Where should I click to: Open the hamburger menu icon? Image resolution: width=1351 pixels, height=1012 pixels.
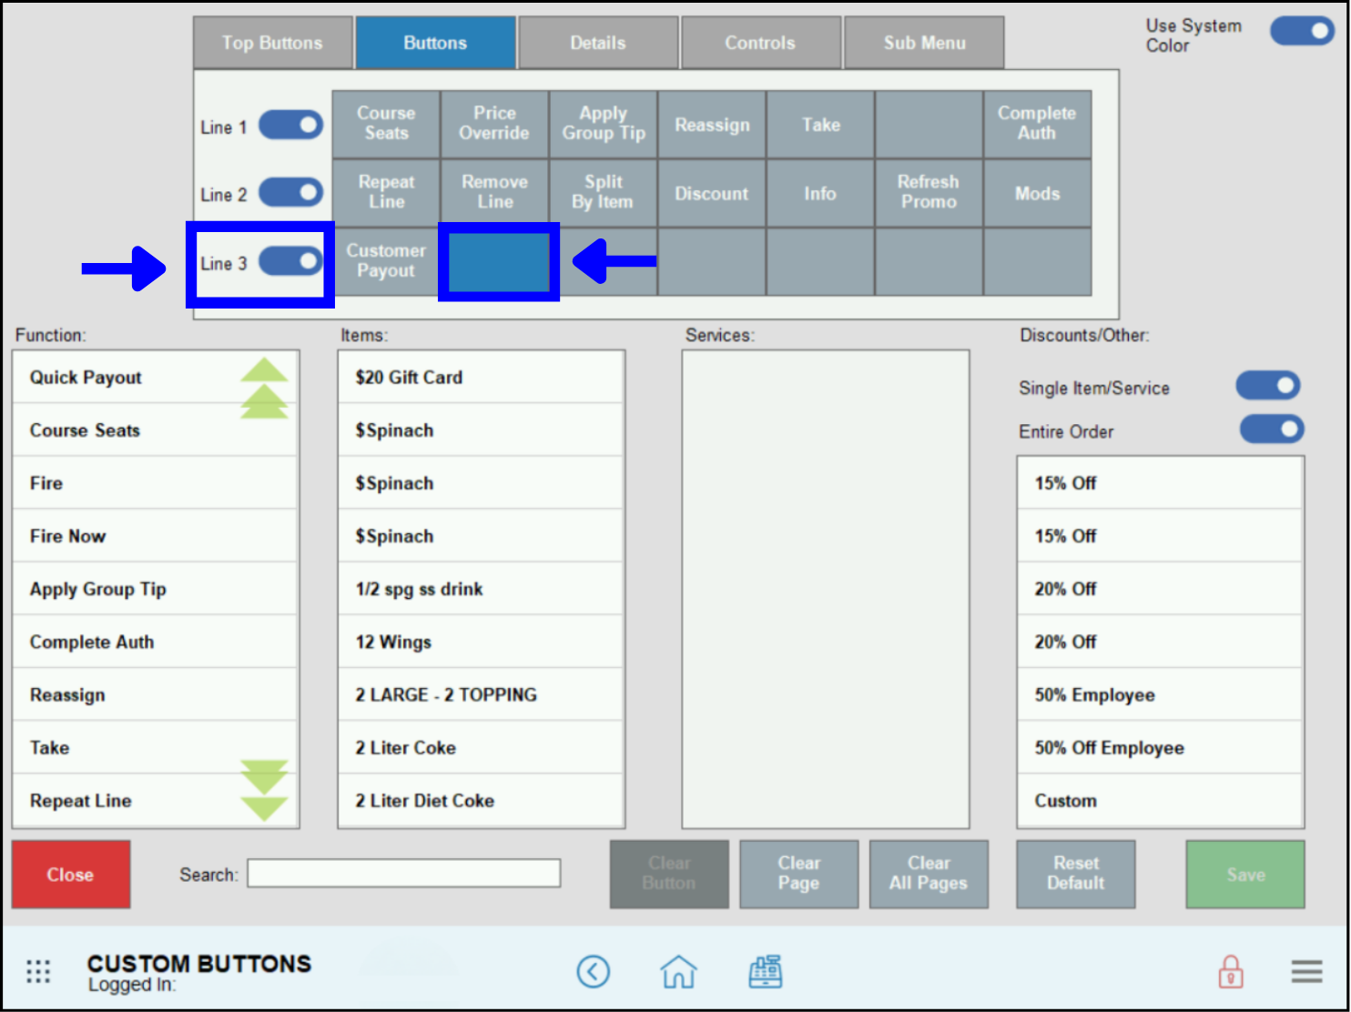[x=1307, y=971]
